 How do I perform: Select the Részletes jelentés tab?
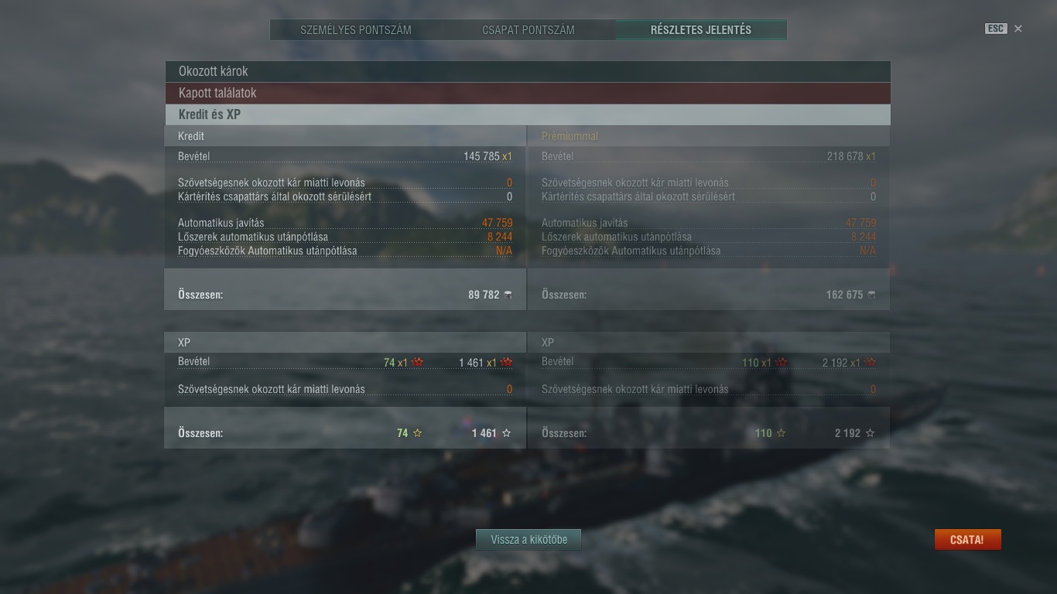(x=701, y=30)
